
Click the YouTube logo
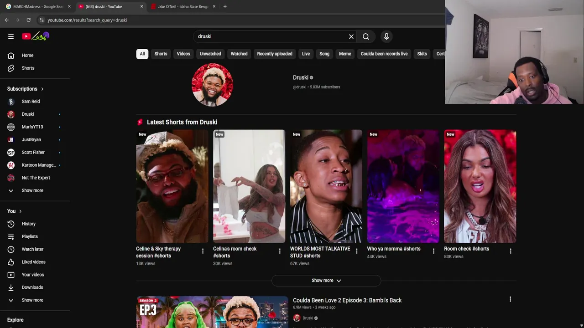[x=36, y=36]
